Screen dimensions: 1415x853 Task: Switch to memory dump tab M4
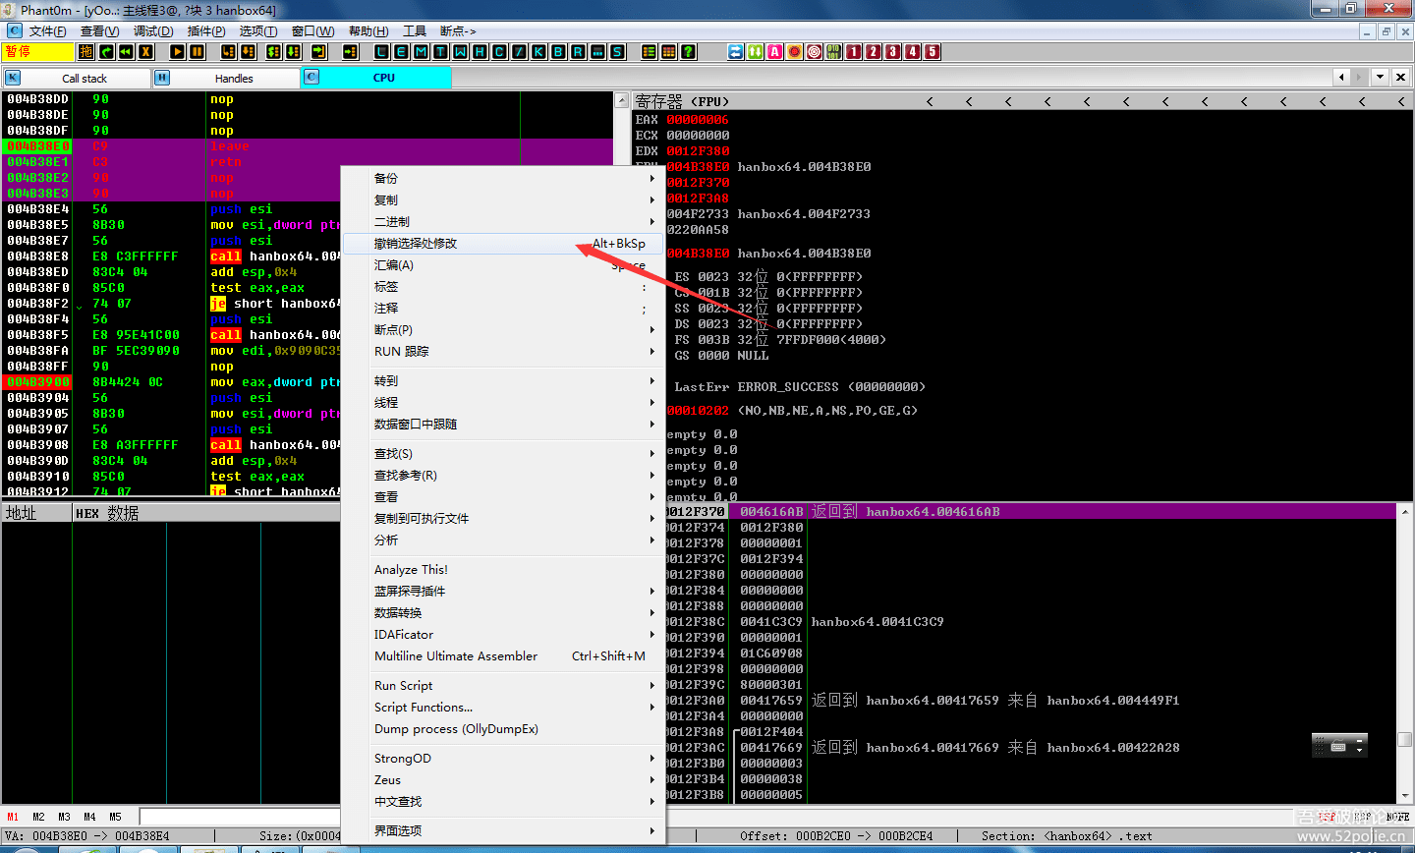tap(89, 817)
